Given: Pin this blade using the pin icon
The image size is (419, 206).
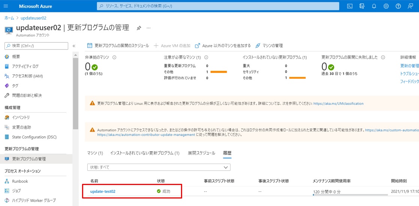Looking at the screenshot, I should [139, 28].
